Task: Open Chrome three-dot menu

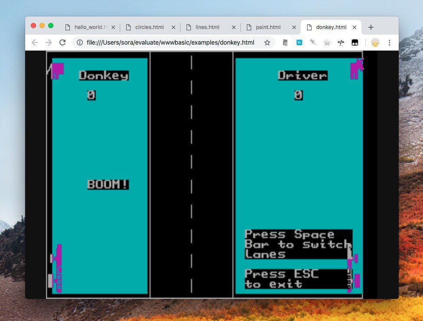Action: coord(389,42)
